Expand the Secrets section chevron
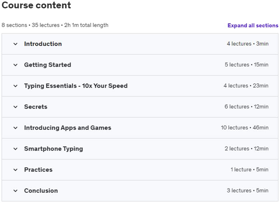 click(x=15, y=107)
